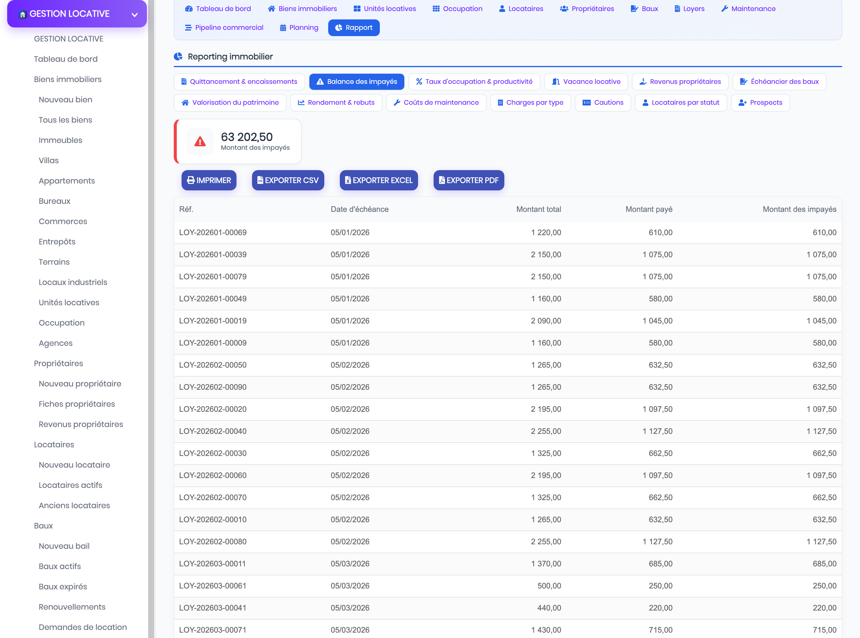Click reference LOY-202603-00011

(x=212, y=564)
